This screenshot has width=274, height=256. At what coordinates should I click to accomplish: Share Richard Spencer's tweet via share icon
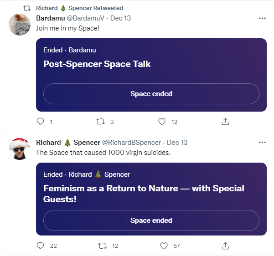pos(225,246)
